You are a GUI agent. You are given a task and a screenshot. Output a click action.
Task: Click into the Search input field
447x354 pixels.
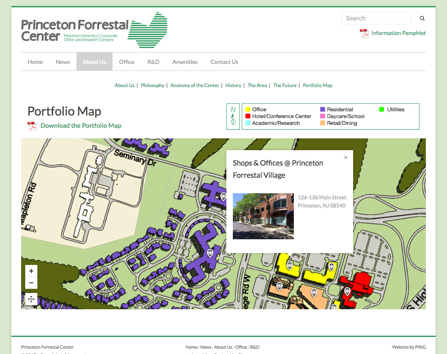tap(376, 18)
